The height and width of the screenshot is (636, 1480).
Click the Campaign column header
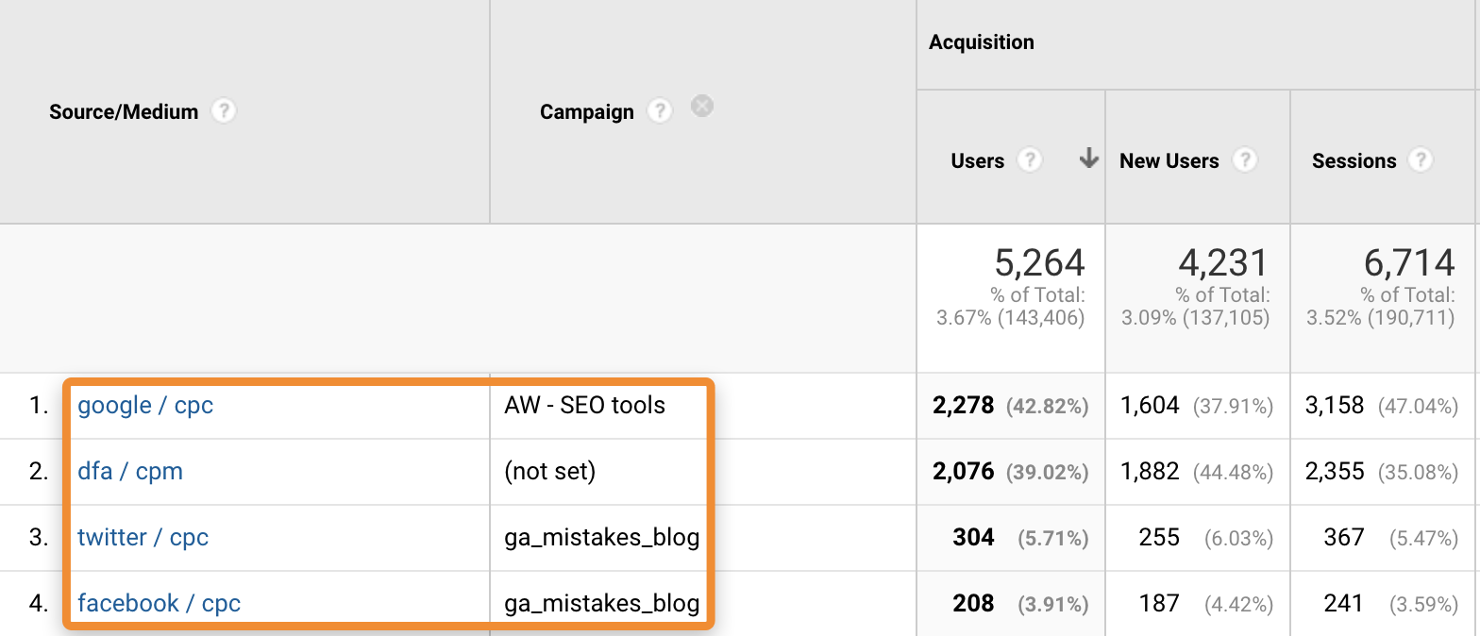click(586, 111)
